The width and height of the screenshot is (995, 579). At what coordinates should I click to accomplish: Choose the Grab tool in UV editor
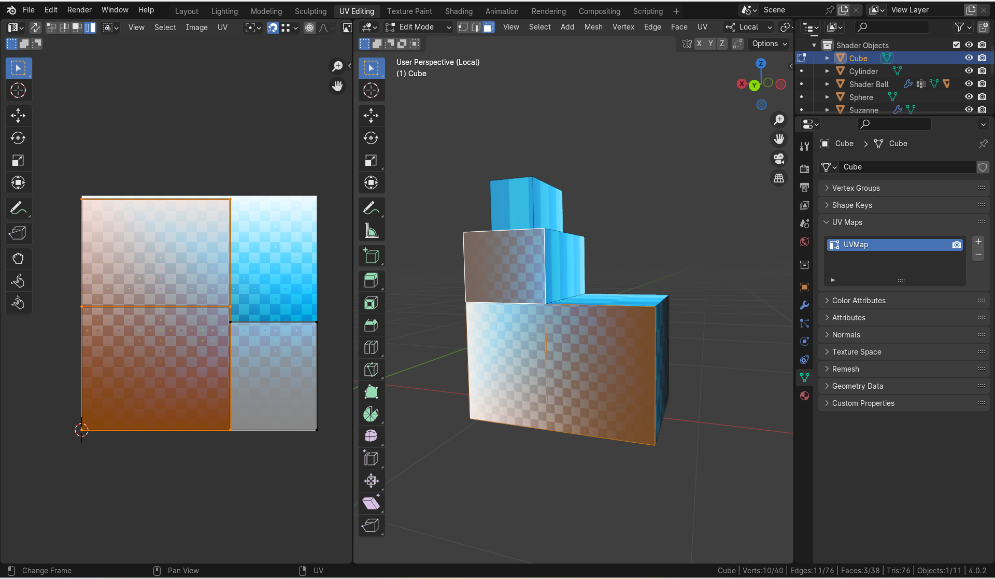[18, 258]
